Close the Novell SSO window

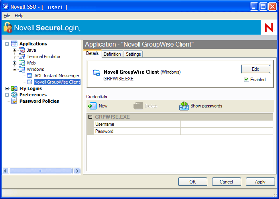(x=272, y=7)
